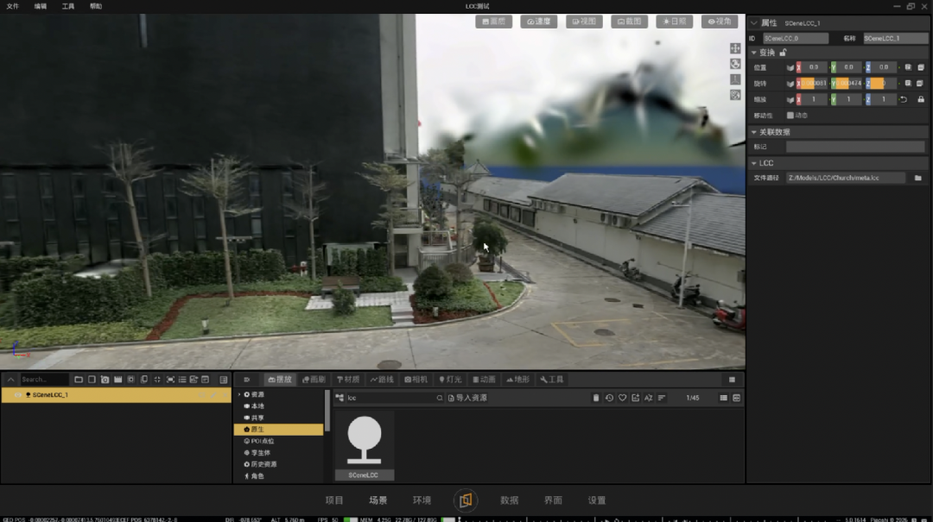Open the 编辑 menu

pos(41,6)
